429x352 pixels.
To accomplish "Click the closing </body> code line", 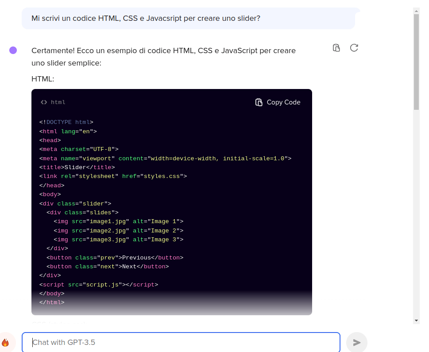I will (x=52, y=294).
